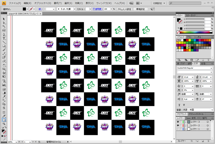Screen dimensions: 215x144
Task: Open the 効果(C) menu
Action: coord(79,3)
